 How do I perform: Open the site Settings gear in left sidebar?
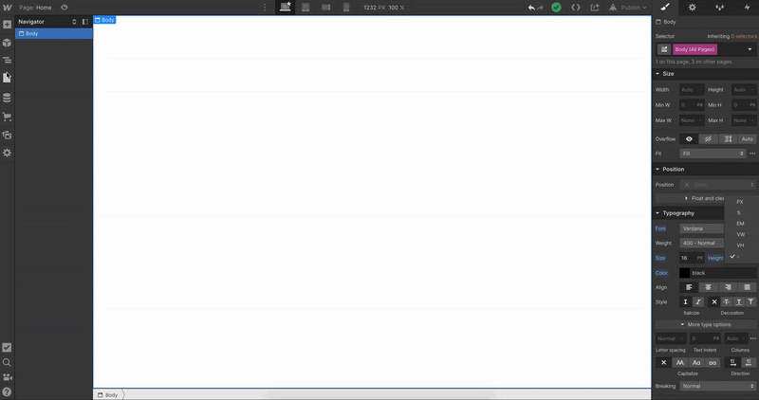tap(8, 153)
